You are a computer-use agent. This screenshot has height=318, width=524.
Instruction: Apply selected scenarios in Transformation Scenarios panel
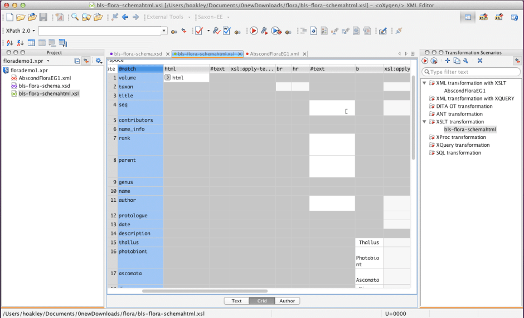425,61
